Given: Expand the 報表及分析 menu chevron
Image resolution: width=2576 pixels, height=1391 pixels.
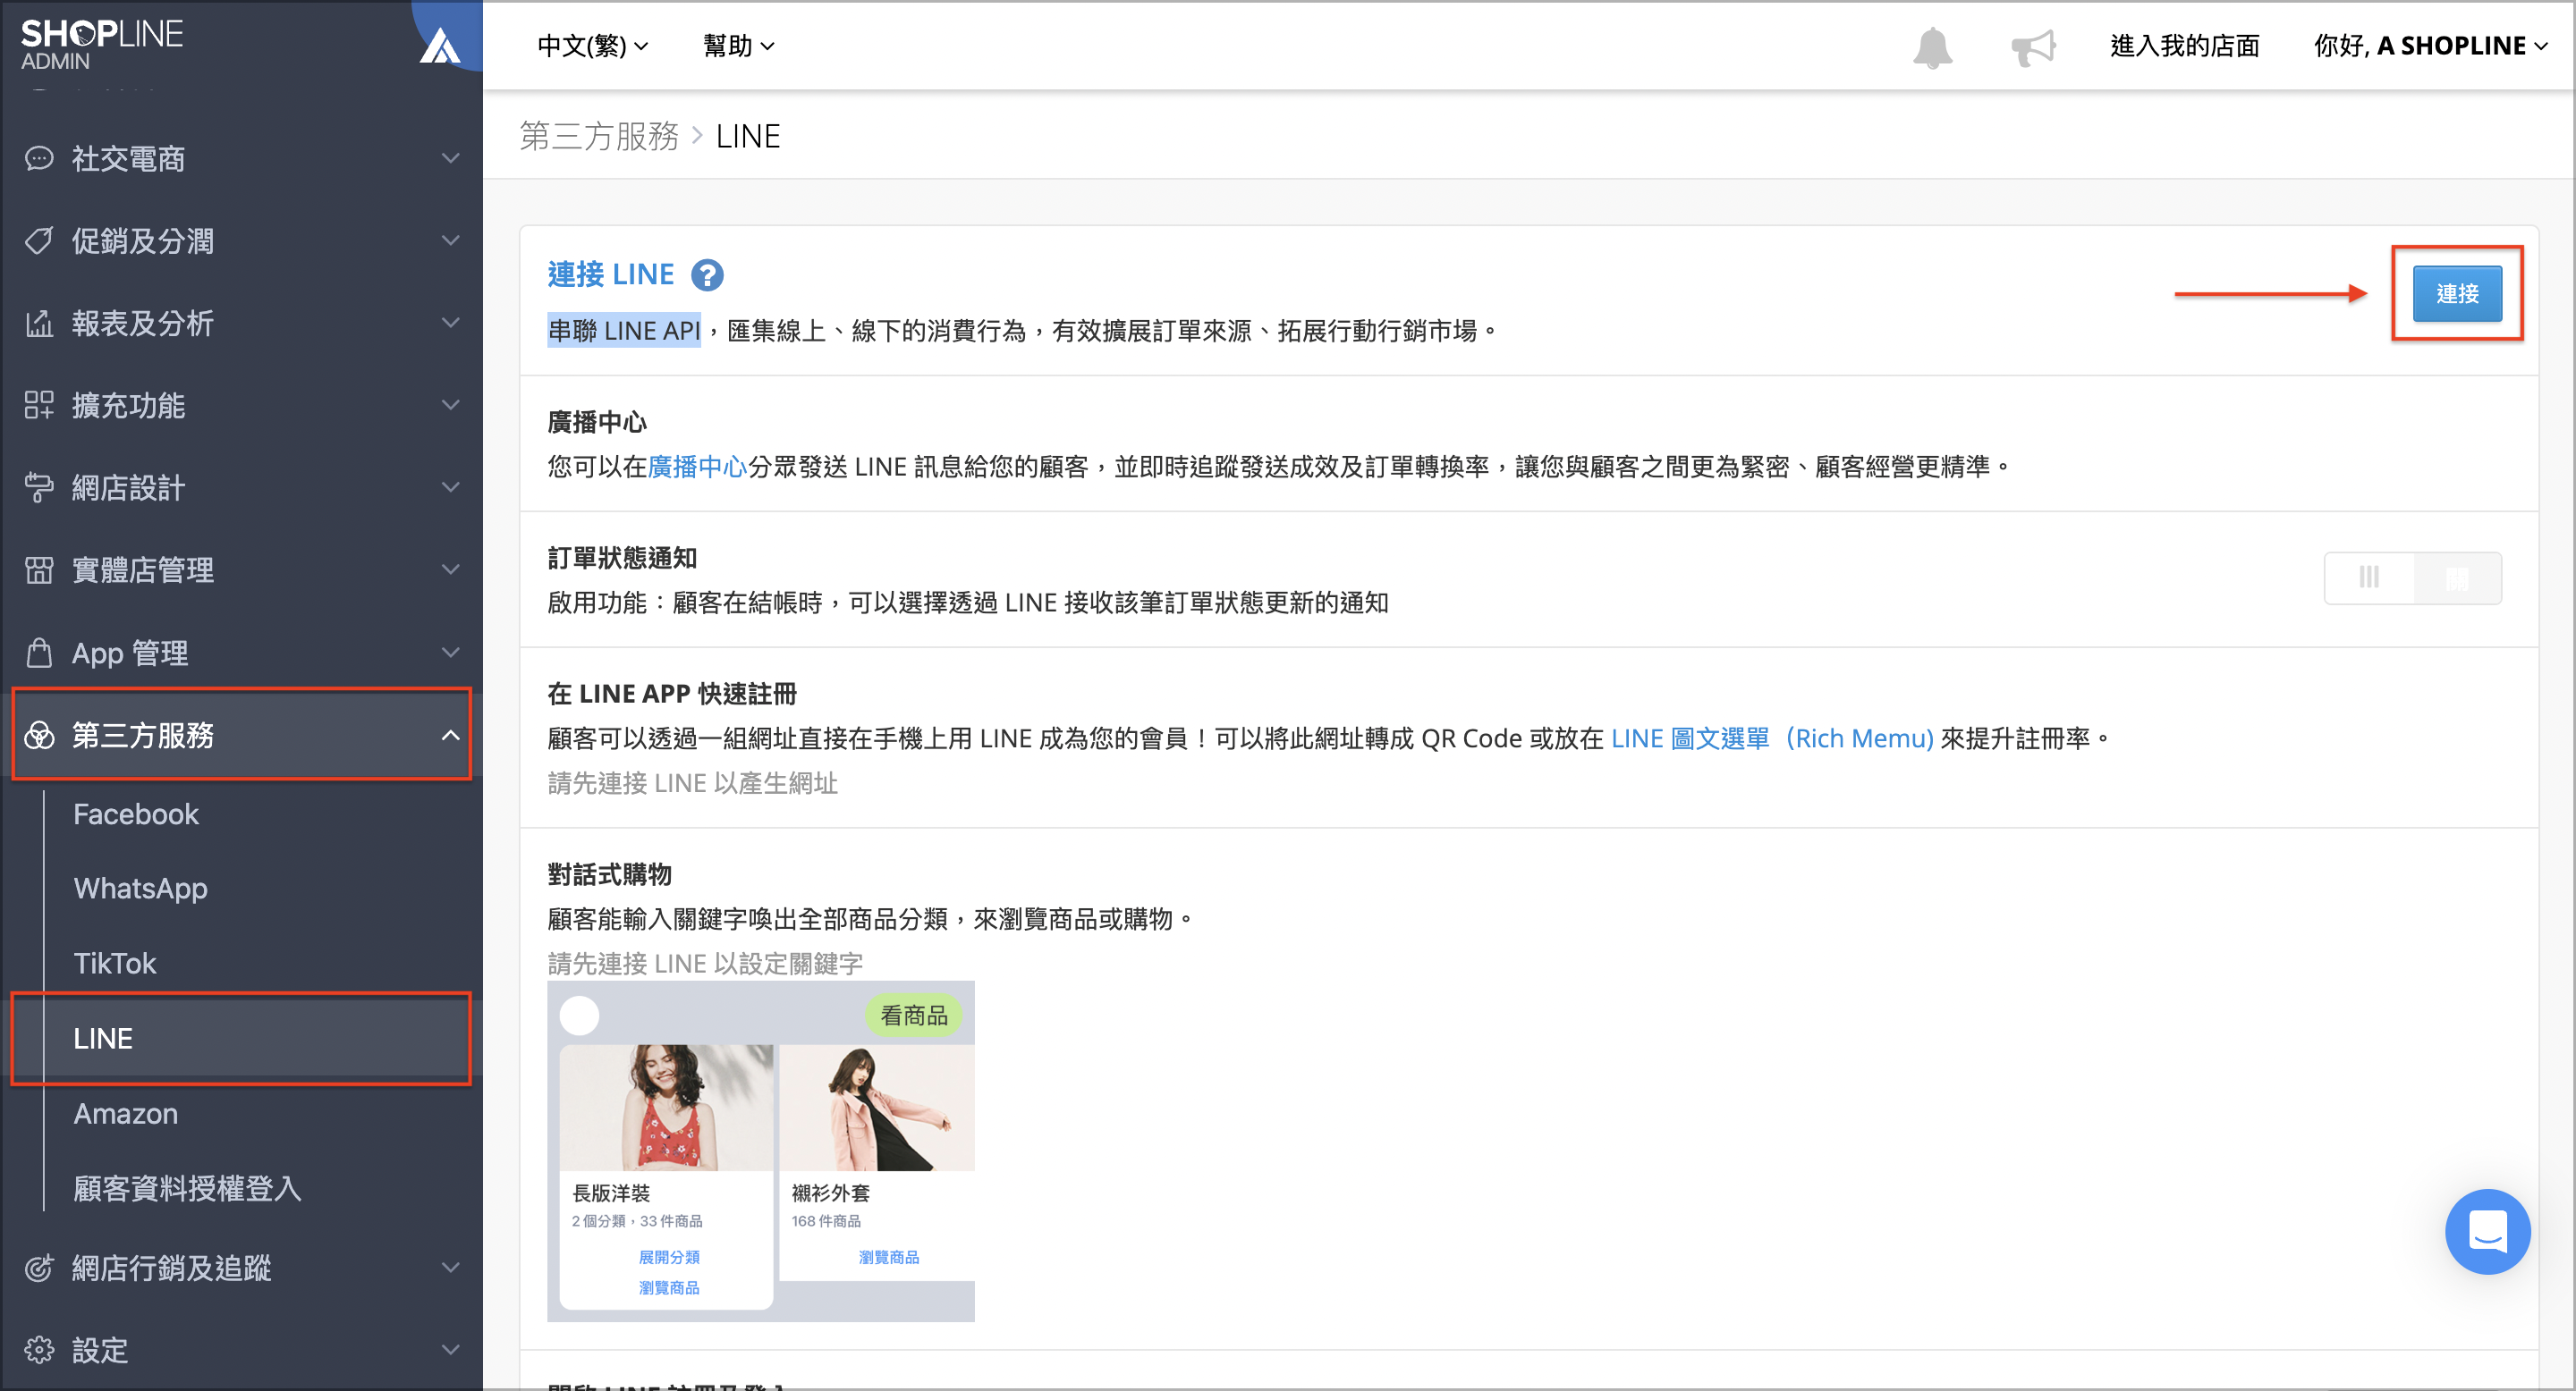Looking at the screenshot, I should click(451, 323).
